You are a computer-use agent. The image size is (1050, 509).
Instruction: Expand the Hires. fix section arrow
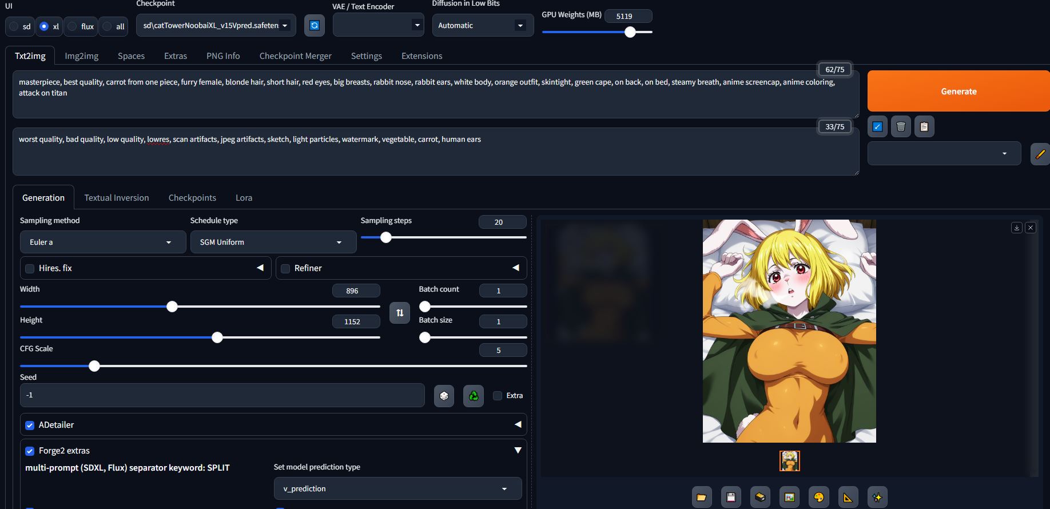(260, 268)
